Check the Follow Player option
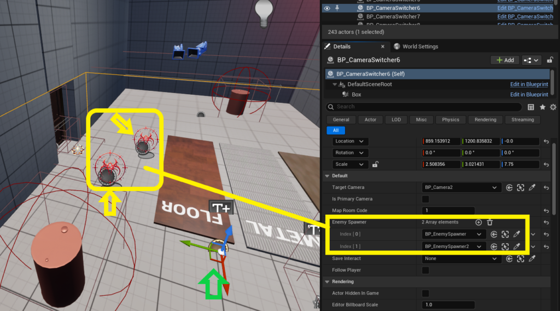Screen dimensions: 560x311 [425, 270]
